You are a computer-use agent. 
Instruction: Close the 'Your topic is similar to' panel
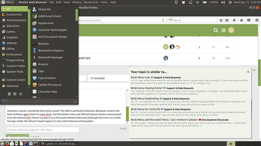pyautogui.click(x=248, y=72)
